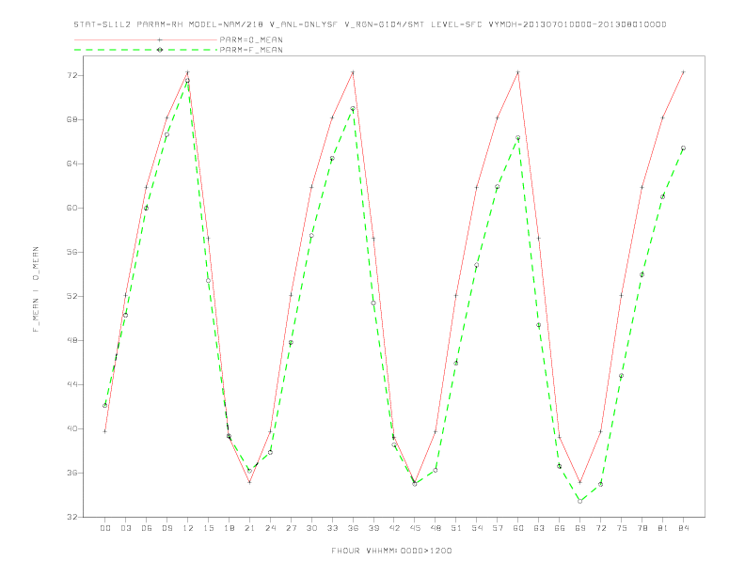The width and height of the screenshot is (745, 575).
Task: Click the O_MEAN plus point at hour 69
Action: click(x=580, y=482)
